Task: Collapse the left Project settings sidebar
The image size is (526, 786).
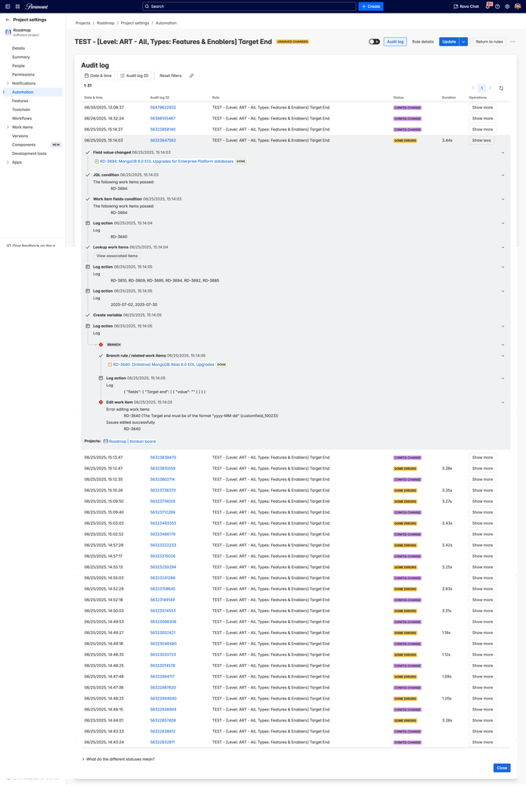Action: (6, 19)
